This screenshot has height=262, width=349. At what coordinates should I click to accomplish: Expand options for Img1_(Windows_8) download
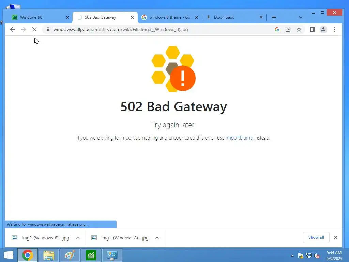157,238
